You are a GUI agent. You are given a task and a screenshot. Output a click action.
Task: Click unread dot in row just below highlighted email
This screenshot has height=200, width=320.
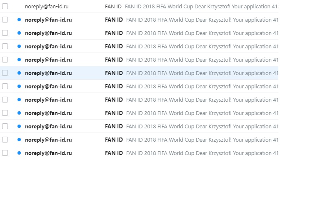[x=19, y=86]
